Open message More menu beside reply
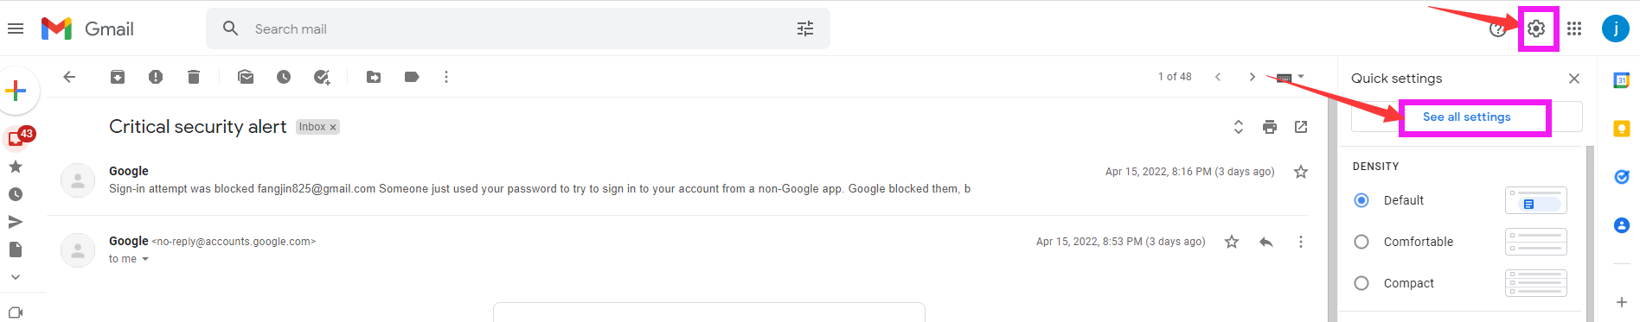The height and width of the screenshot is (322, 1640). pyautogui.click(x=1301, y=242)
